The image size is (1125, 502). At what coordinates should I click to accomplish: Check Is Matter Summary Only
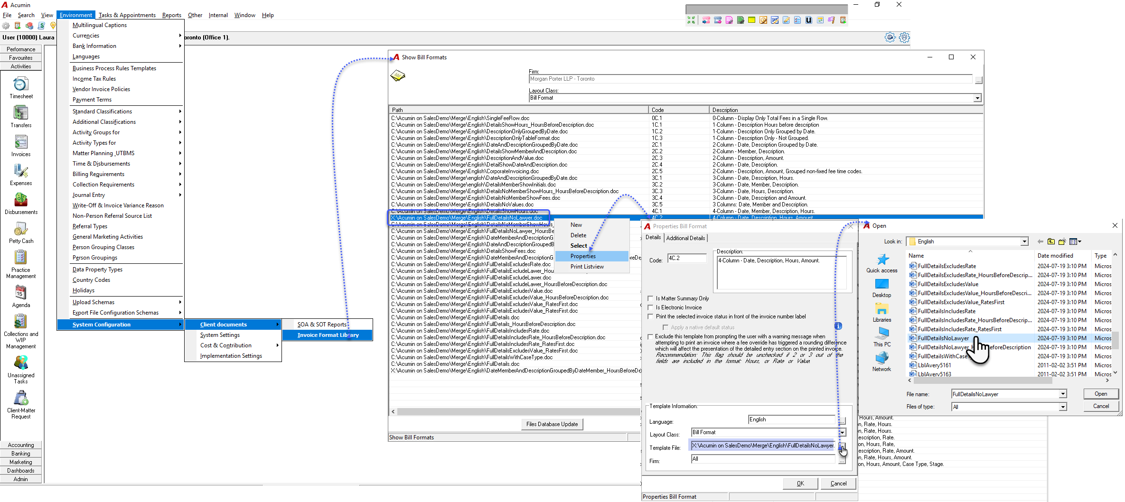point(651,298)
